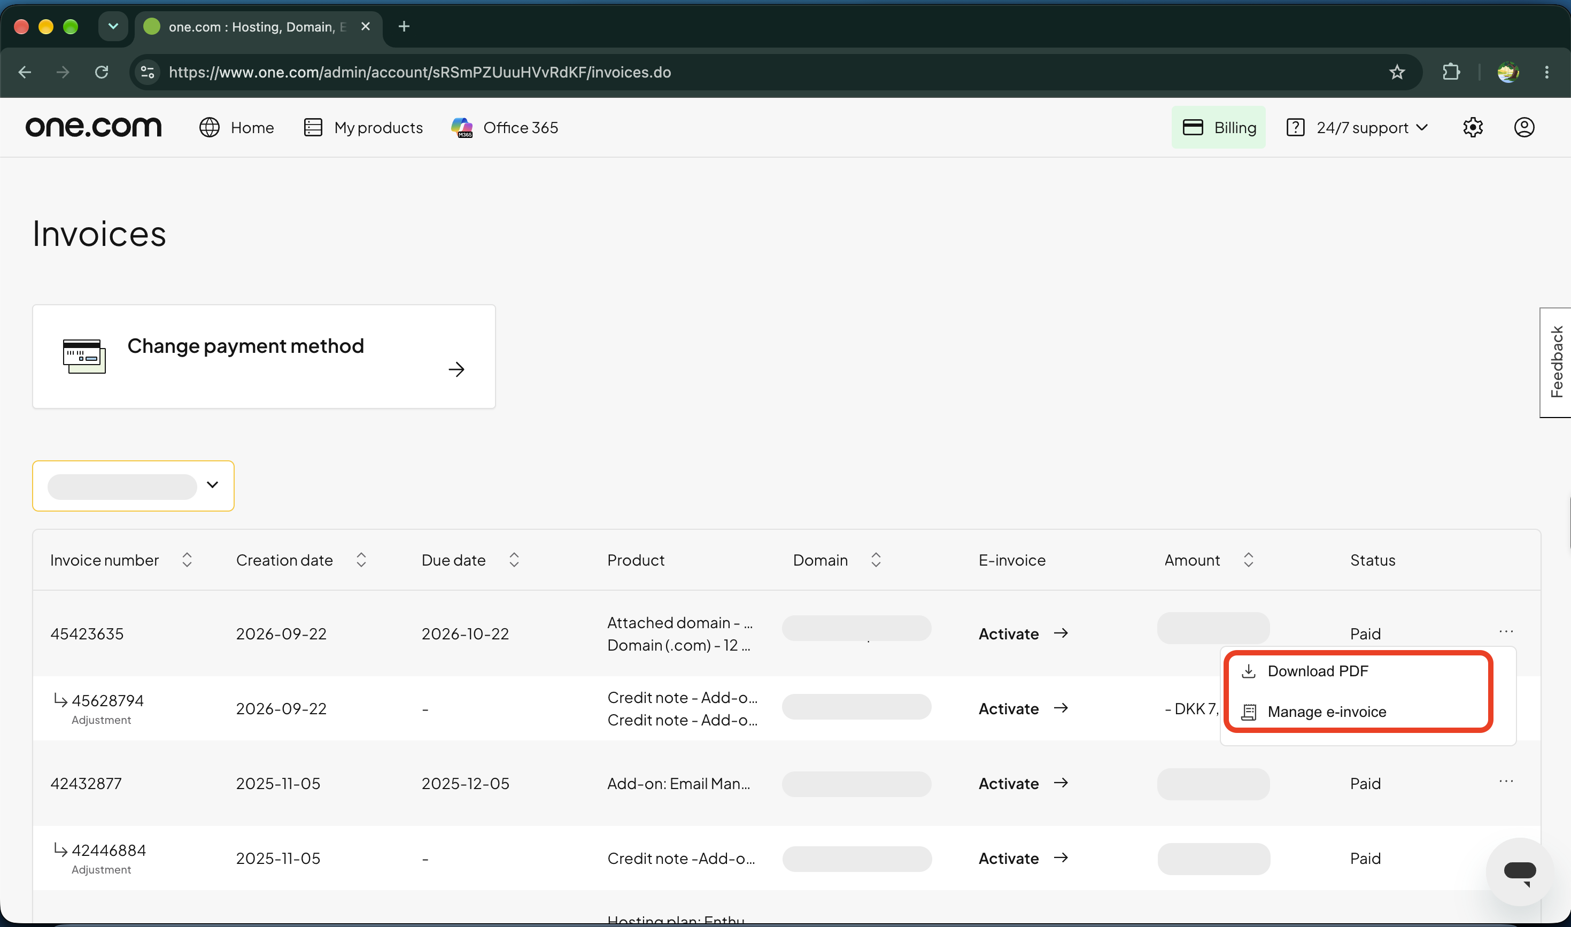This screenshot has width=1571, height=927.
Task: Sort table by Amount
Action: click(1248, 560)
